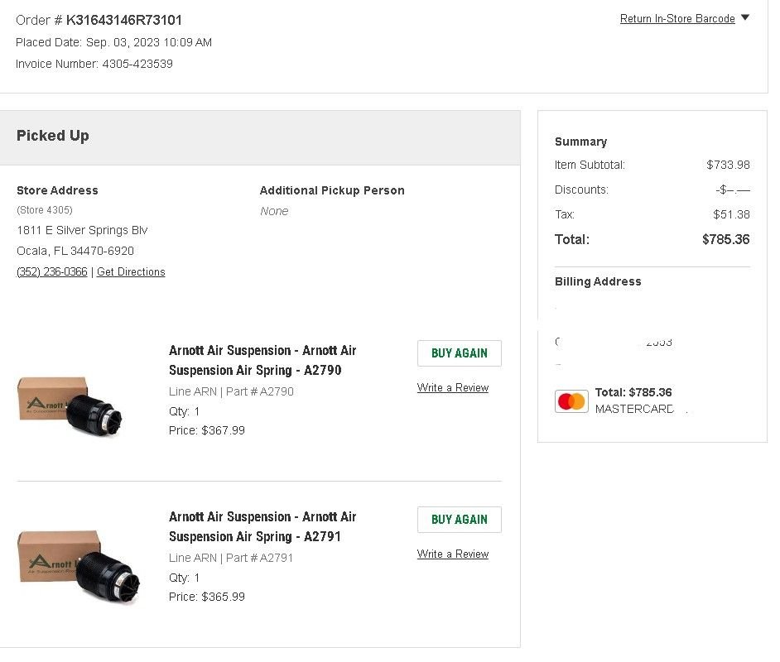The width and height of the screenshot is (780, 662).
Task: Select the order number K31643146R73101
Action: pos(124,20)
